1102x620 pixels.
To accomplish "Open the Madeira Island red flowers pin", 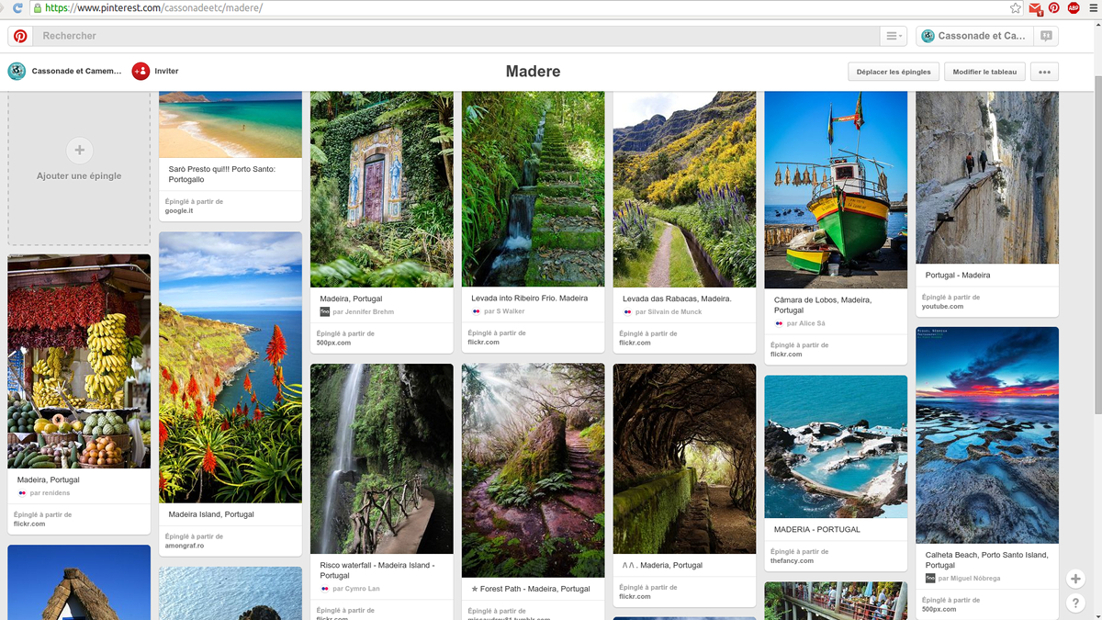I will pyautogui.click(x=231, y=367).
